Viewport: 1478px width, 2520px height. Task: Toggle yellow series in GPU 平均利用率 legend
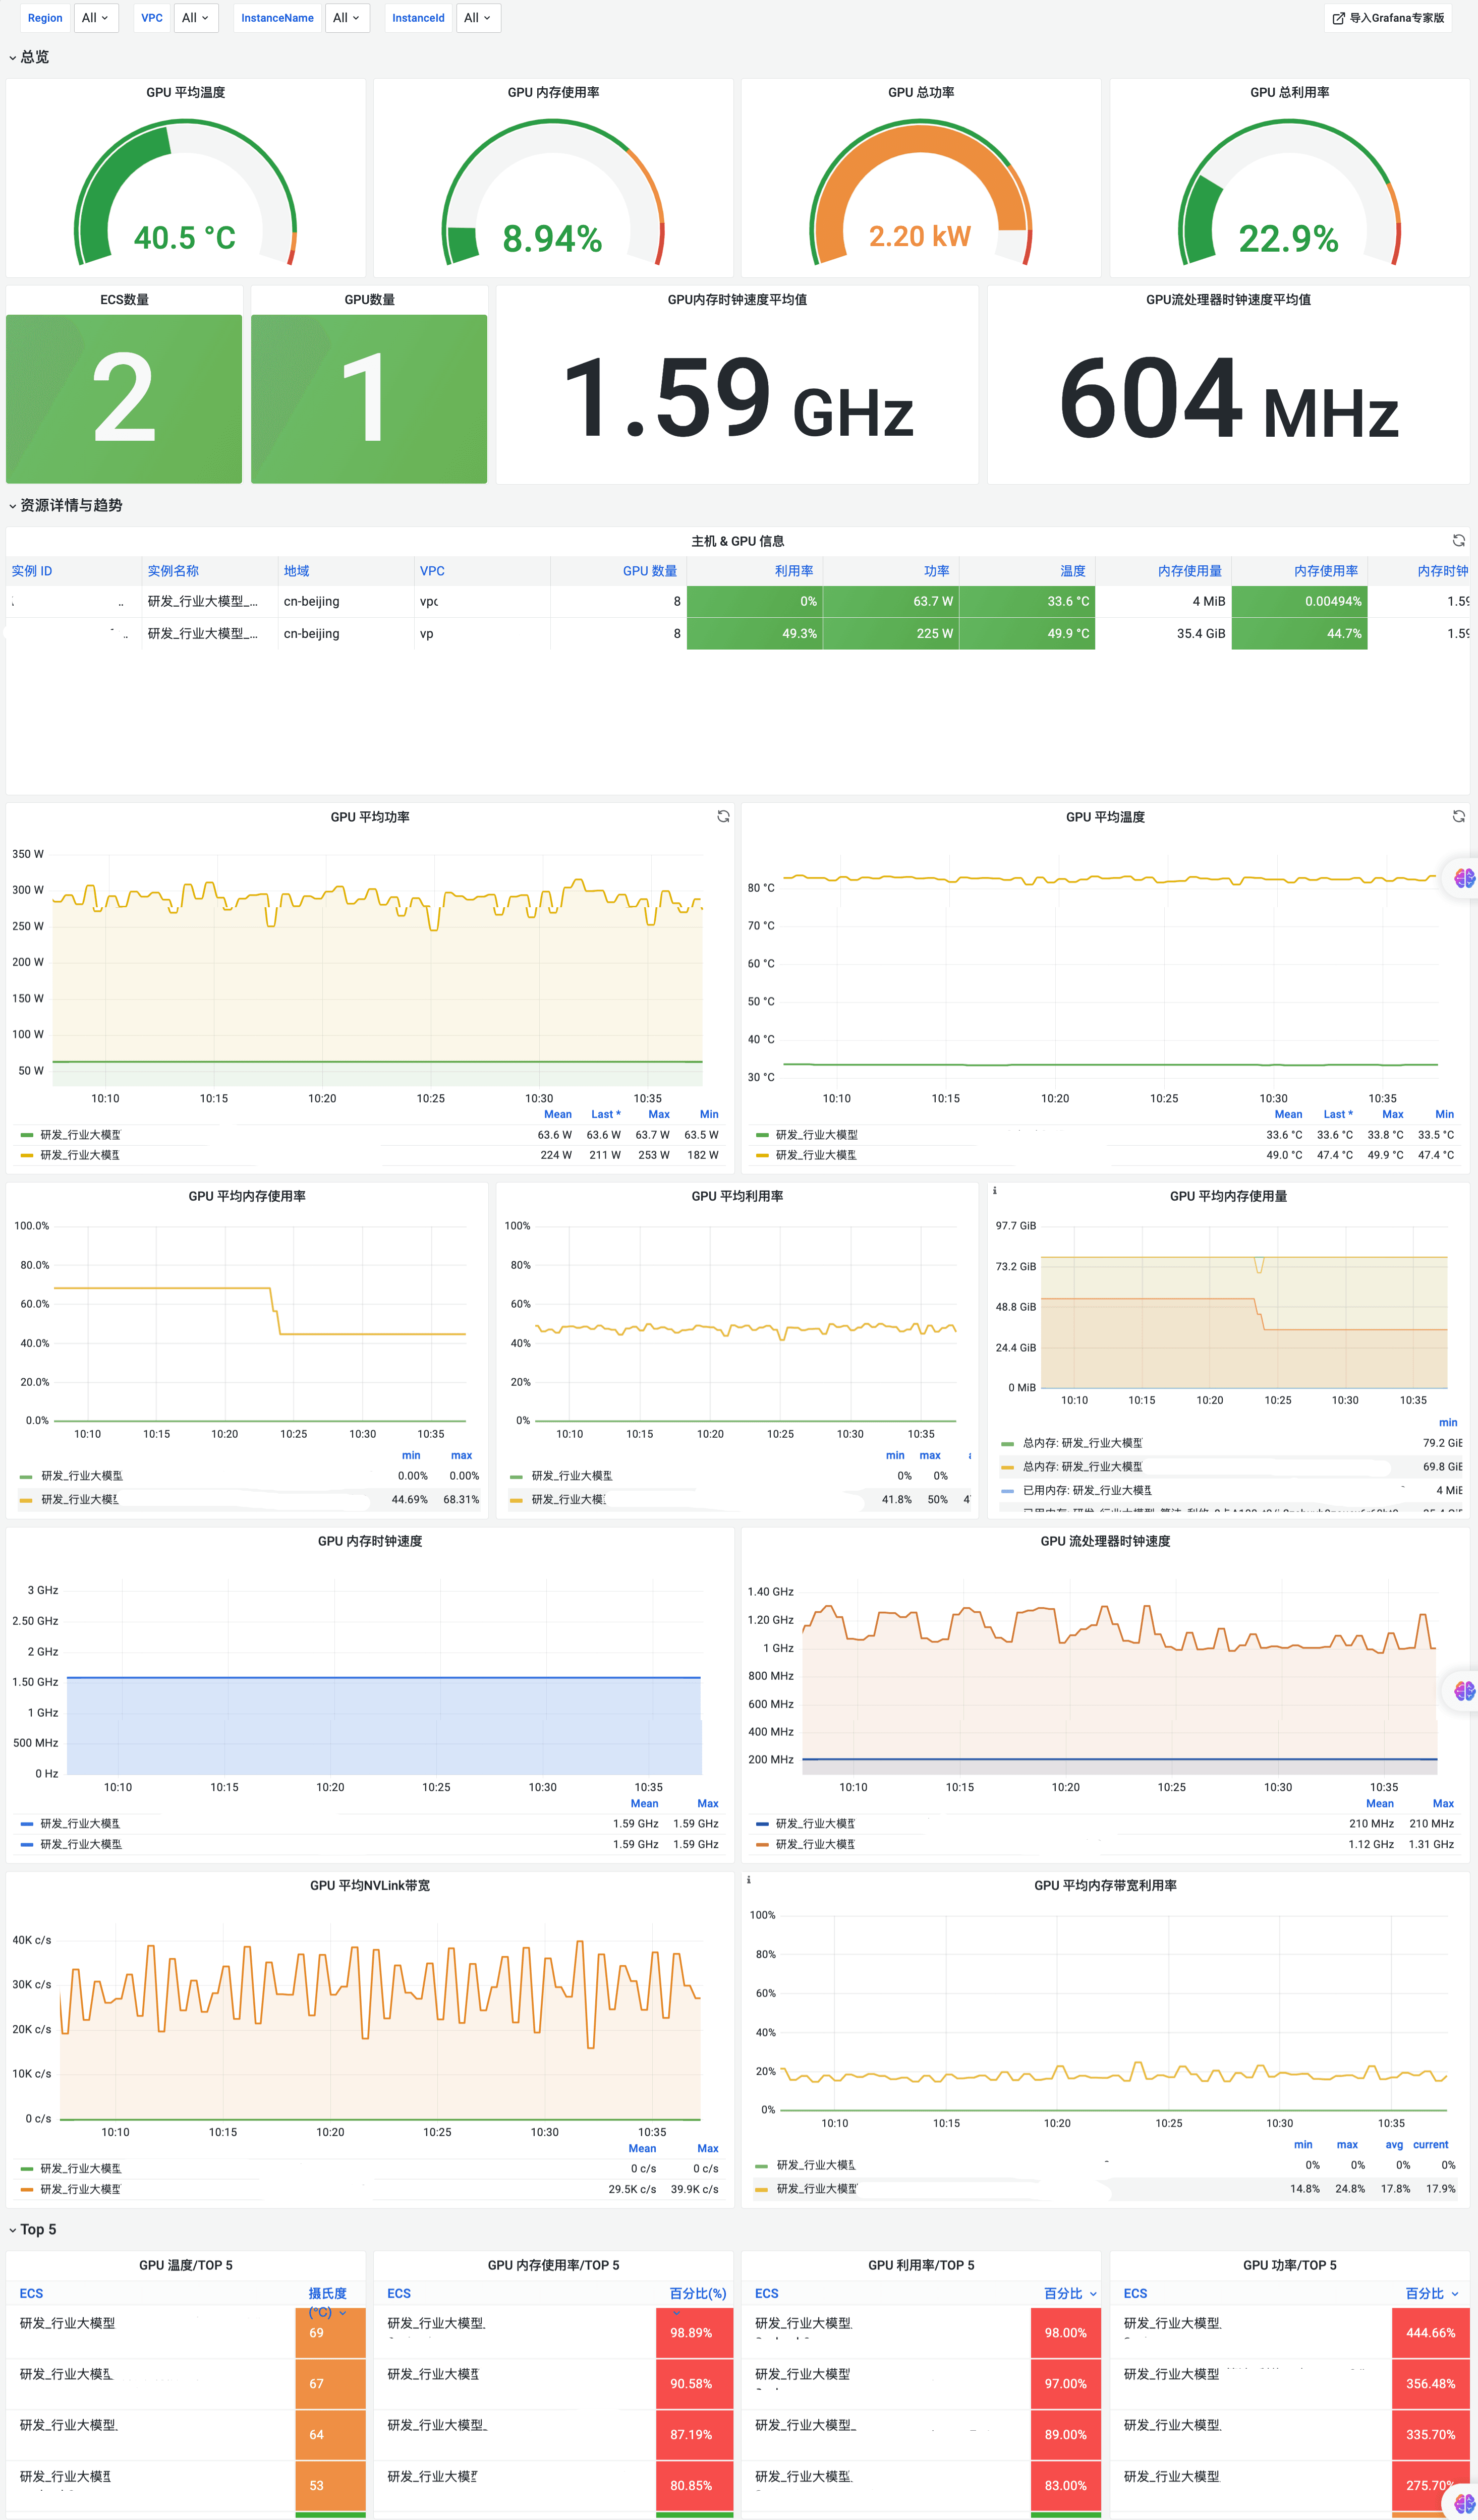(x=567, y=1499)
